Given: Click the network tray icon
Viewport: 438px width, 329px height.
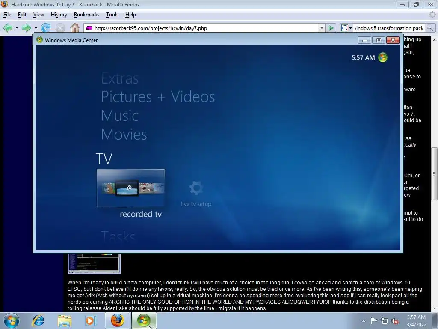Looking at the screenshot, I should coord(385,321).
